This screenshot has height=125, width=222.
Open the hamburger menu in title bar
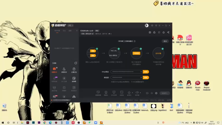(159, 26)
